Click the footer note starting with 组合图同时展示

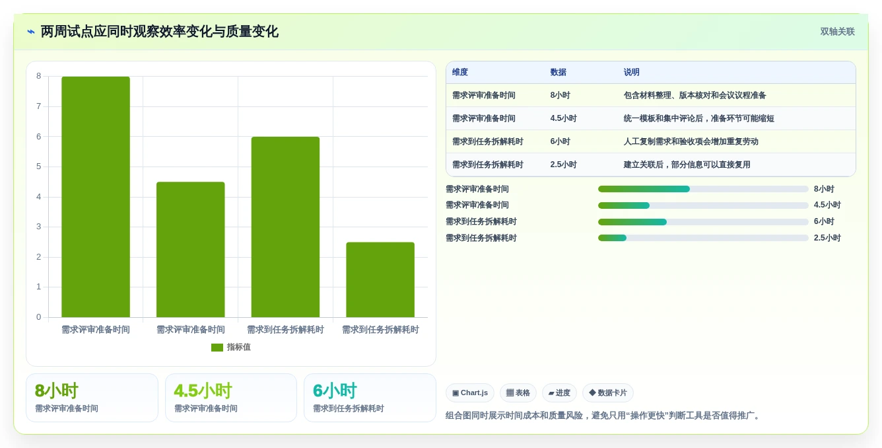point(604,416)
